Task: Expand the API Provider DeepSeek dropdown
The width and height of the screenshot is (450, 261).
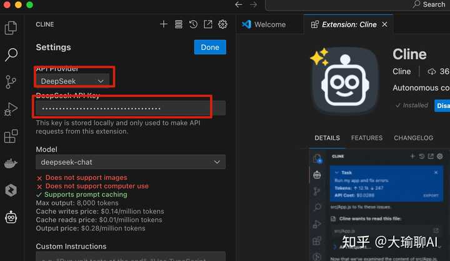Action: click(x=72, y=81)
